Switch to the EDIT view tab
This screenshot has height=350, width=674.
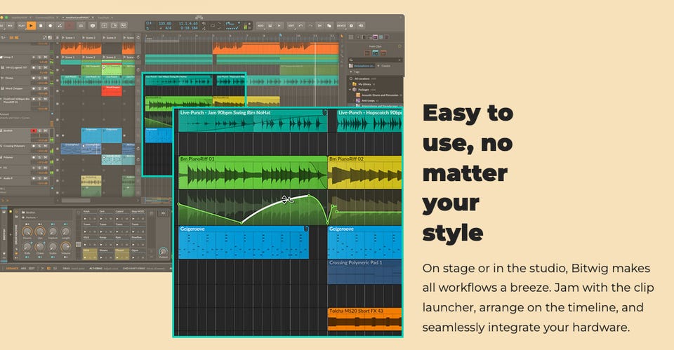[32, 268]
